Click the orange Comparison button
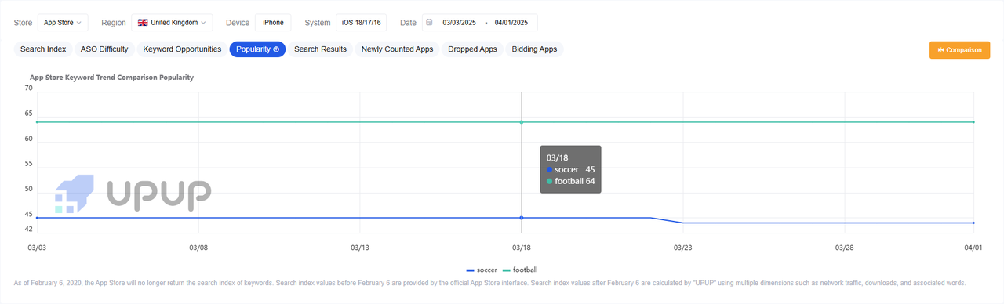The height and width of the screenshot is (304, 1004). click(959, 50)
